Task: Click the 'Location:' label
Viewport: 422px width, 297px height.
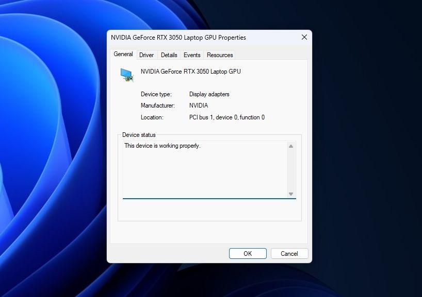Action: [x=152, y=117]
